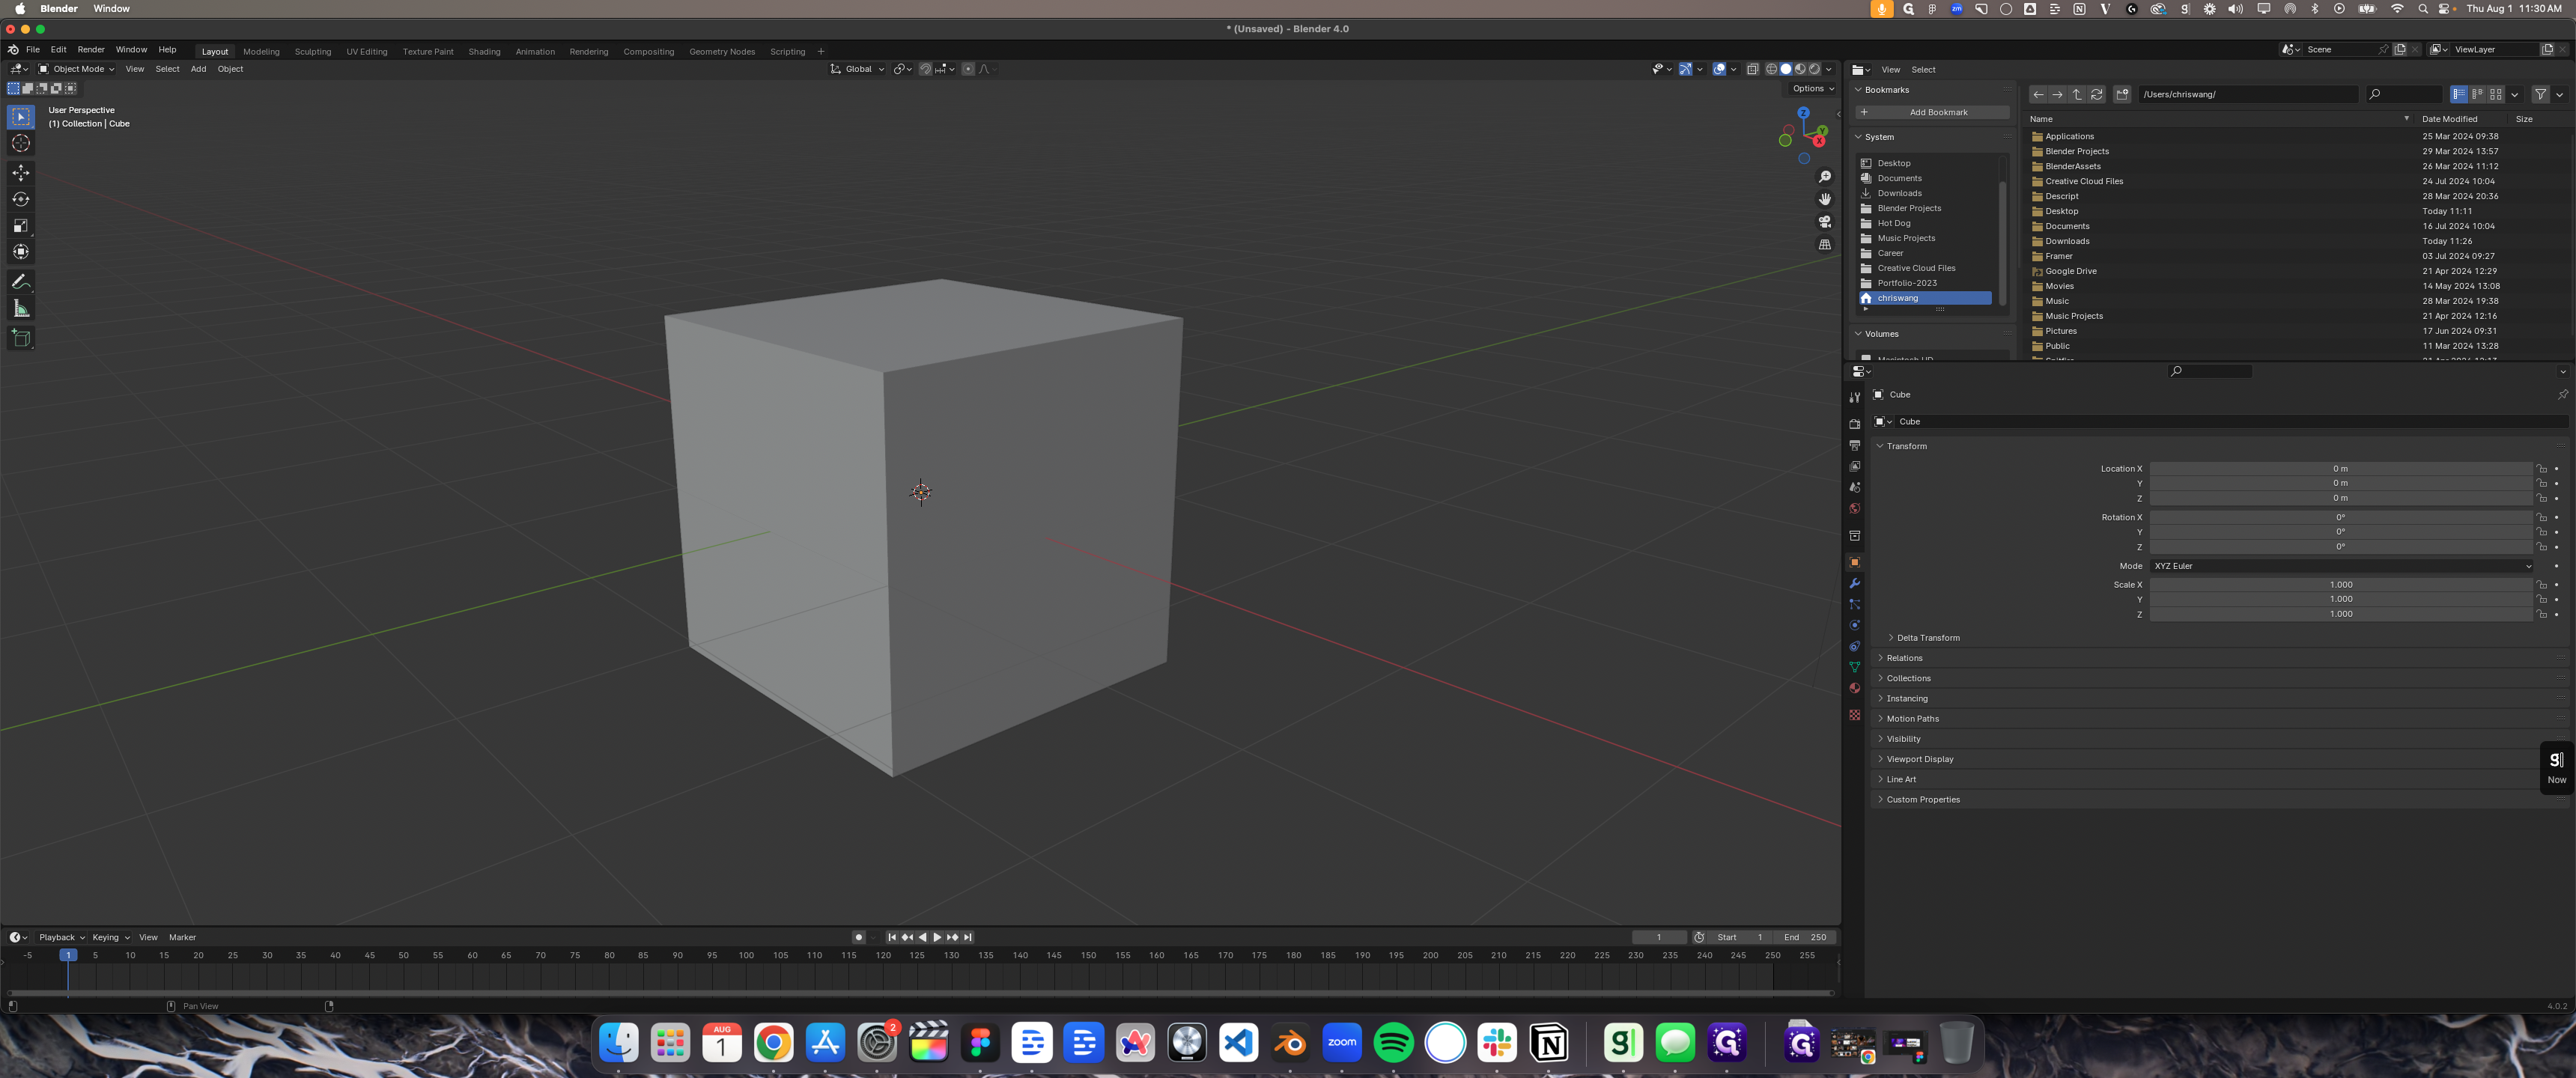Image resolution: width=2576 pixels, height=1078 pixels.
Task: Open the Output properties printer icon
Action: pyautogui.click(x=1854, y=445)
